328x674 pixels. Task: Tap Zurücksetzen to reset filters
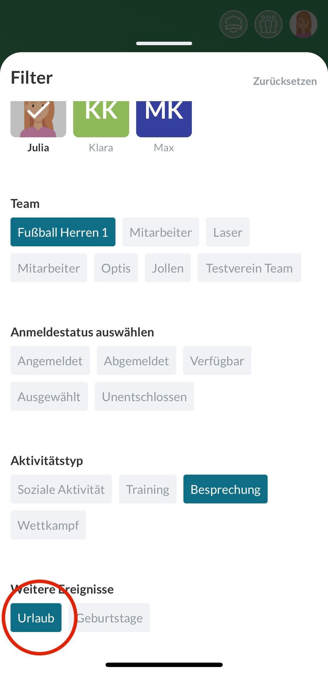(285, 81)
